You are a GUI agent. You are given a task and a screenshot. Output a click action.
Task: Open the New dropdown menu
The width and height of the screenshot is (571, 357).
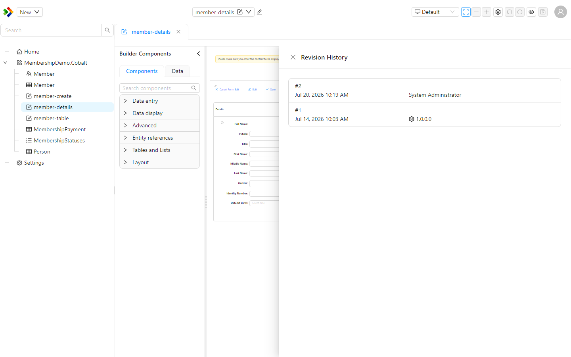pos(30,12)
